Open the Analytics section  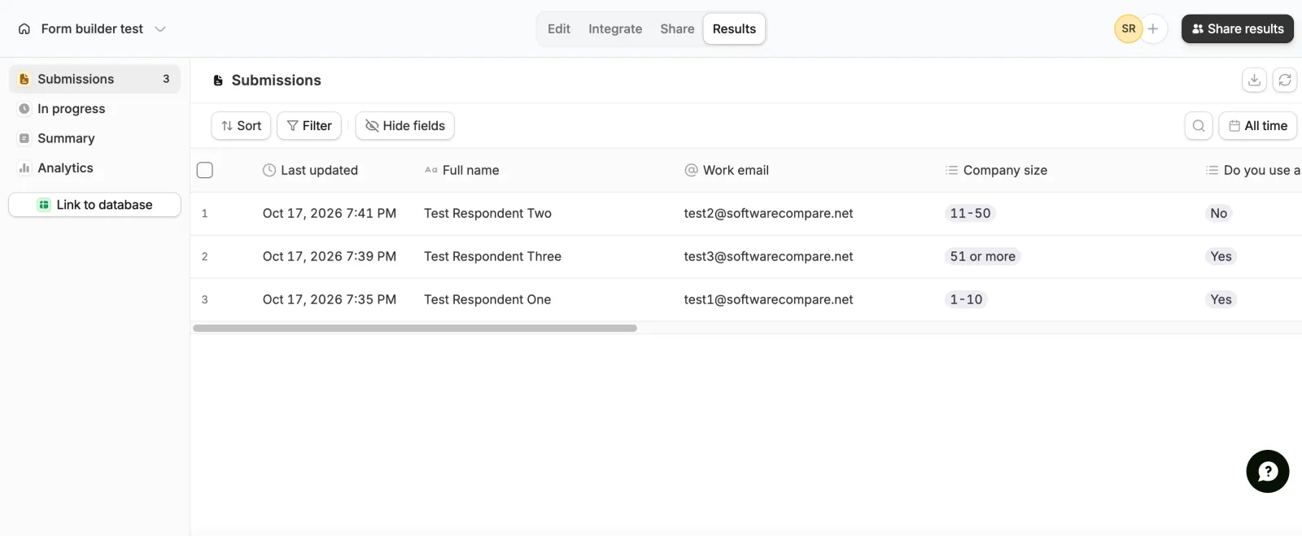pos(94,168)
